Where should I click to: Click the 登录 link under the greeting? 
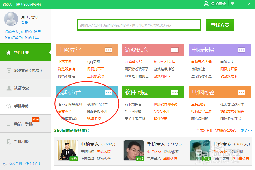click(25, 23)
